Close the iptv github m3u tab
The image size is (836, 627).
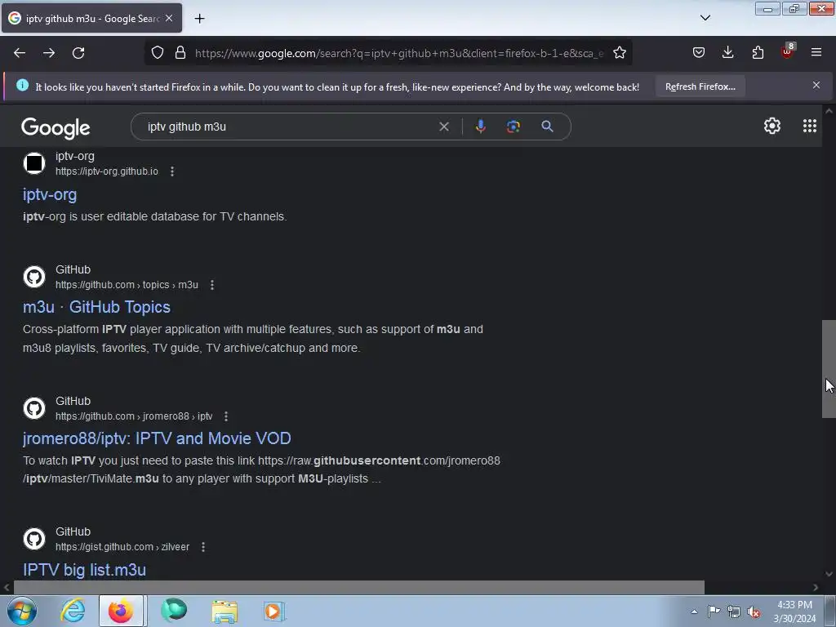(x=169, y=18)
